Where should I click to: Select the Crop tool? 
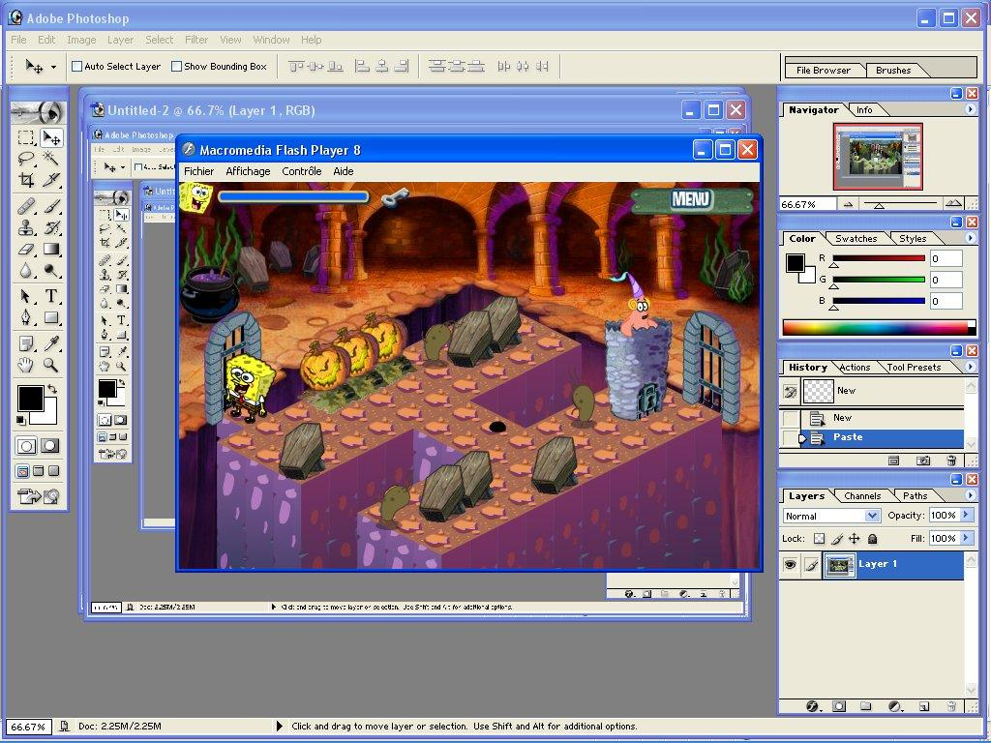[x=26, y=179]
